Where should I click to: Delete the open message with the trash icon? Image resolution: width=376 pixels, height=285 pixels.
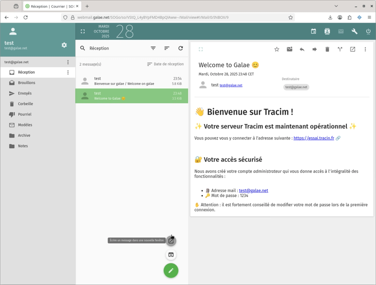pyautogui.click(x=327, y=49)
